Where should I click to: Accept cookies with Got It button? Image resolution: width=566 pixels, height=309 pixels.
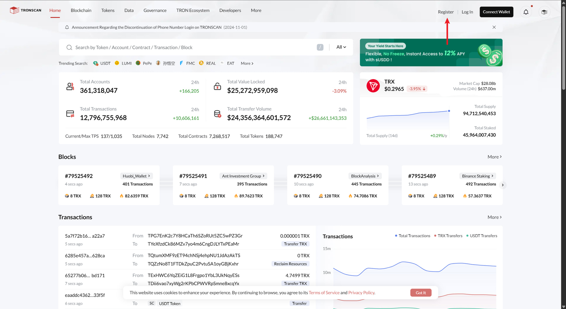[x=420, y=293]
